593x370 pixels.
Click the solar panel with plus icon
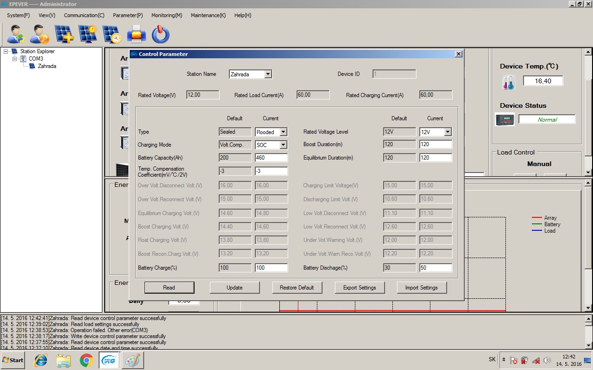[64, 34]
